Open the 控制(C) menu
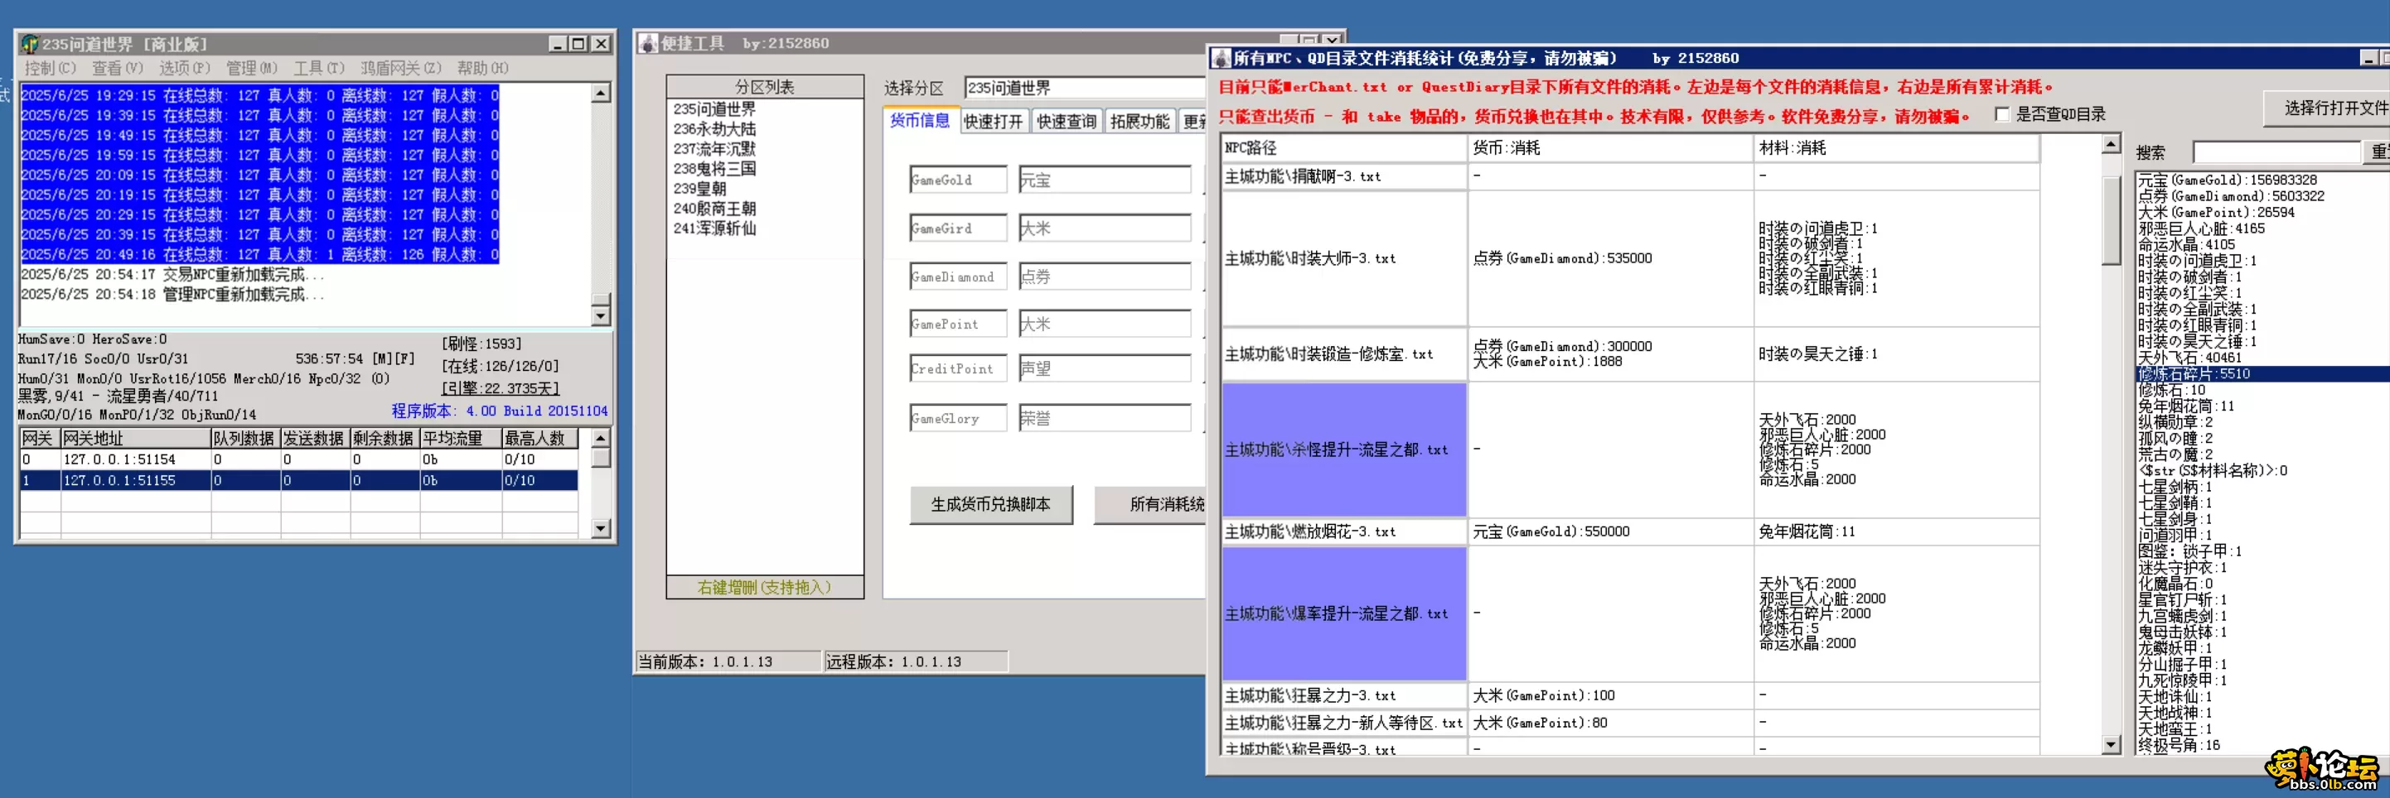Viewport: 2390px width, 798px height. pos(50,68)
